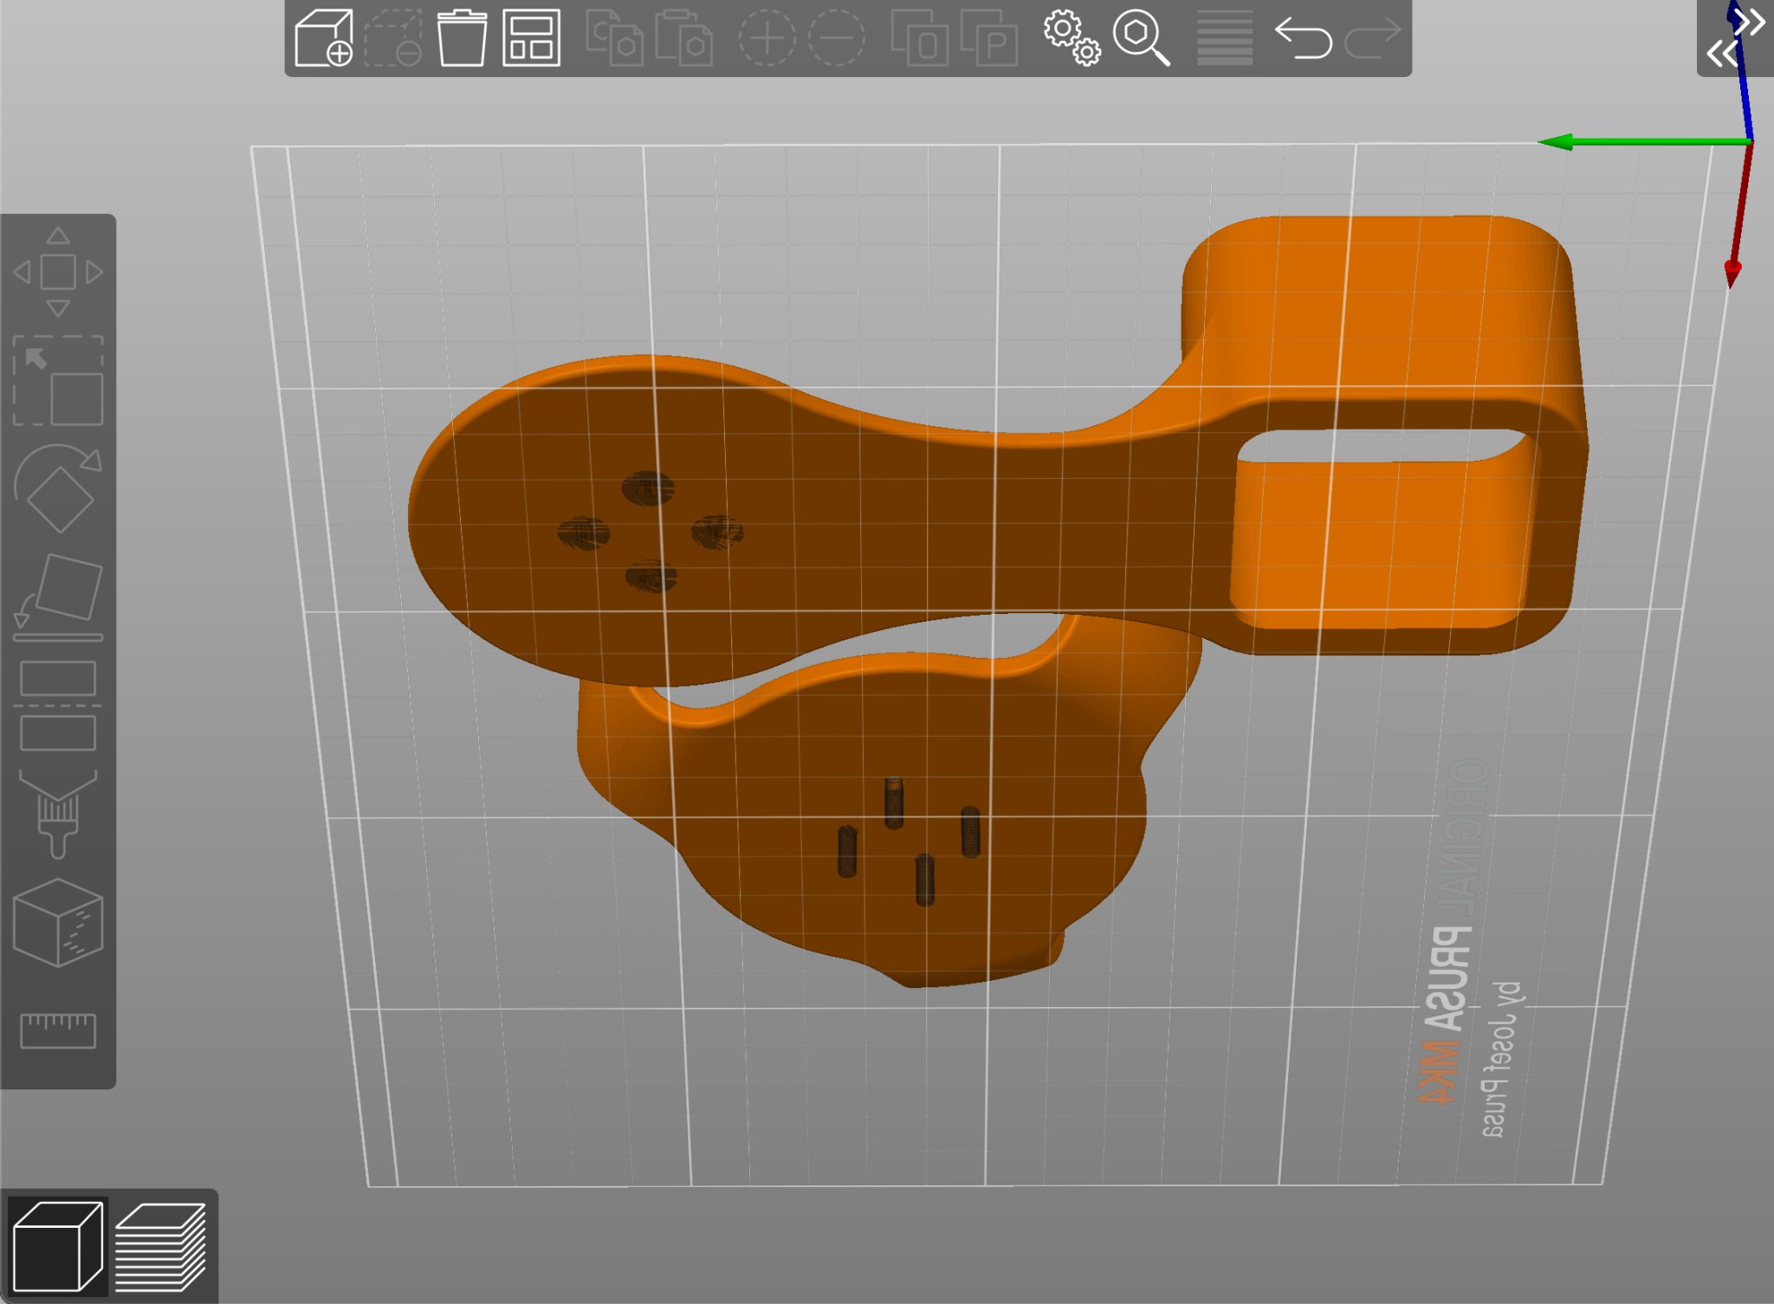Select the Measure ruler tool
1774x1304 pixels.
click(x=58, y=1030)
